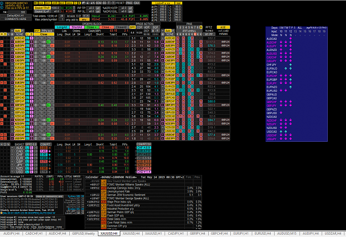Open the ANY criteria selector under PINS
The image size is (346, 237).
[x=189, y=31]
